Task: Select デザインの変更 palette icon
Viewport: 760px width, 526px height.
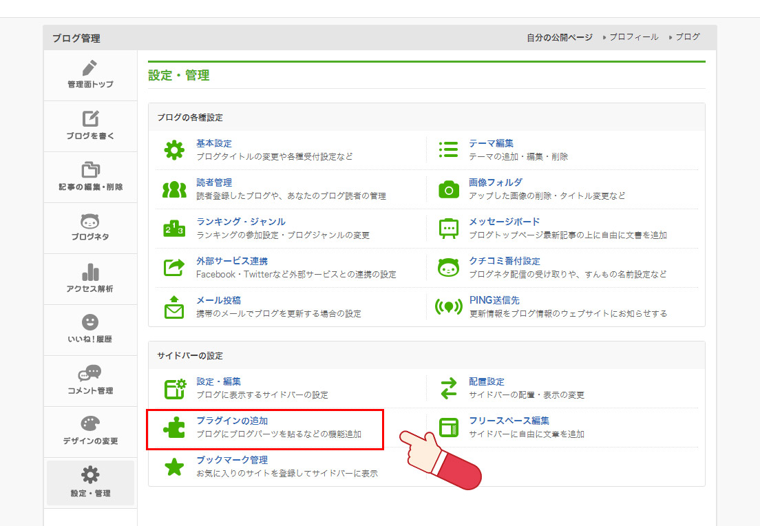Action: 90,423
